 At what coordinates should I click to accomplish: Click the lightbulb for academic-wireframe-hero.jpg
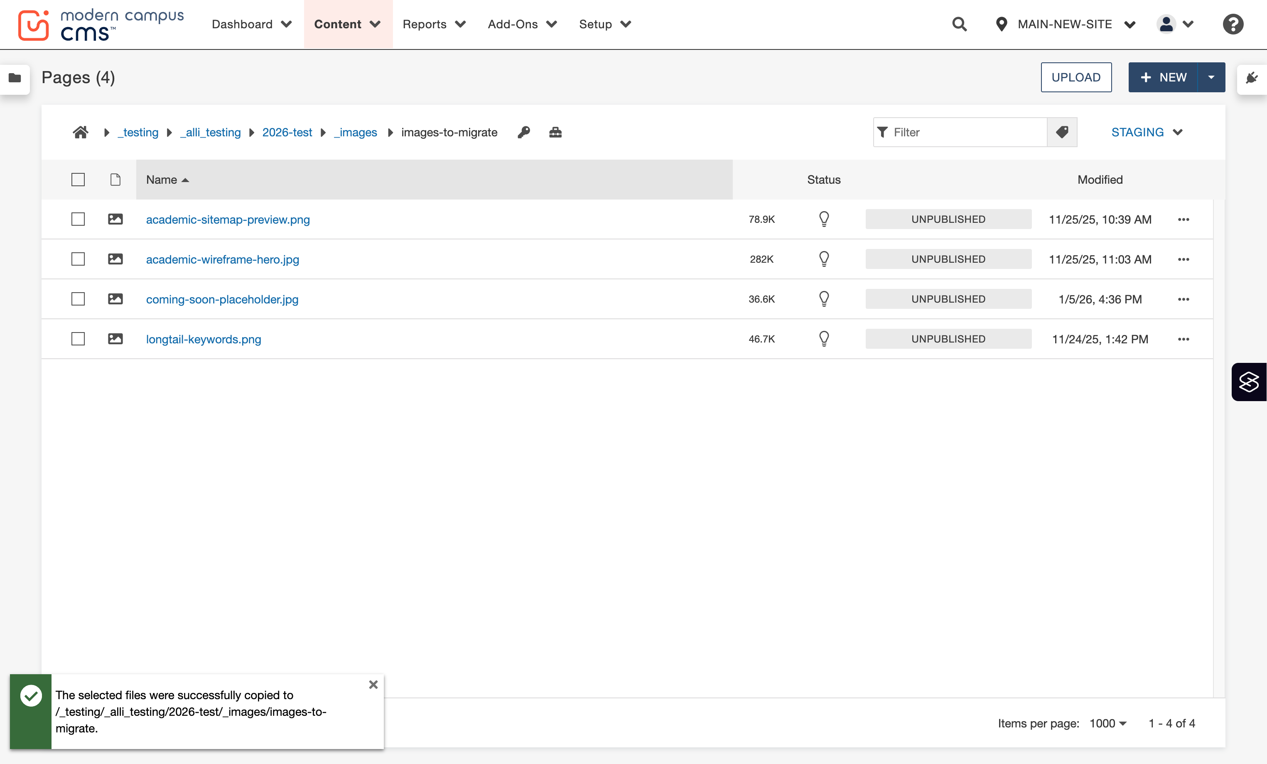(824, 259)
